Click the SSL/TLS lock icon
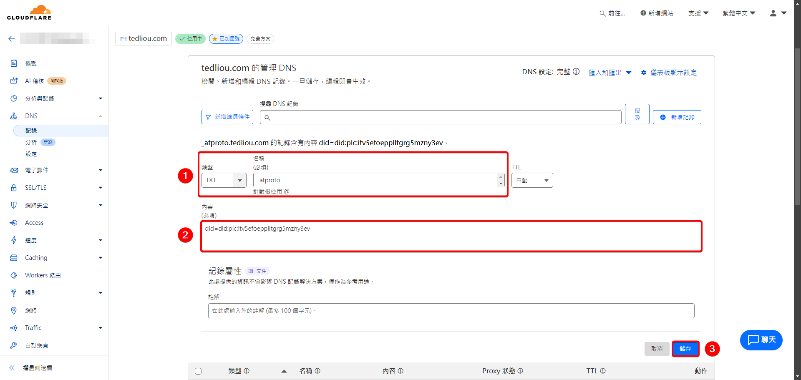801x380 pixels. (x=14, y=188)
